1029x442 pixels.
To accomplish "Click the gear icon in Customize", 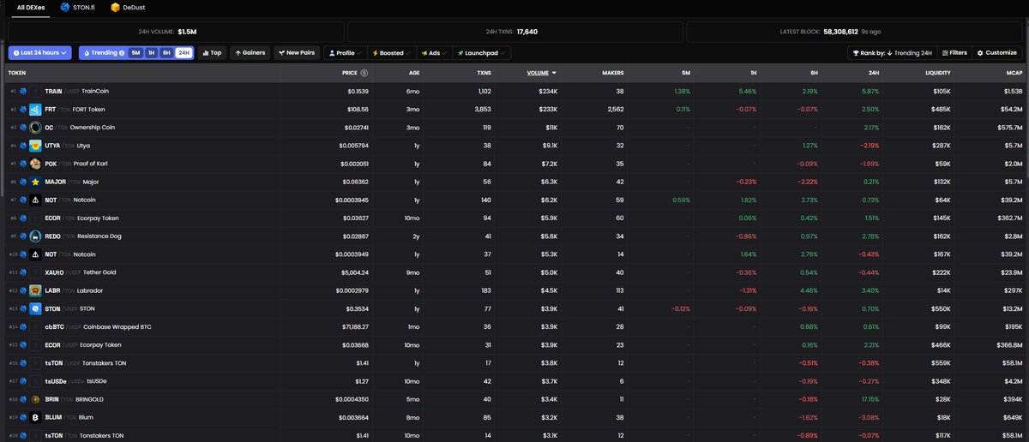I will (980, 53).
